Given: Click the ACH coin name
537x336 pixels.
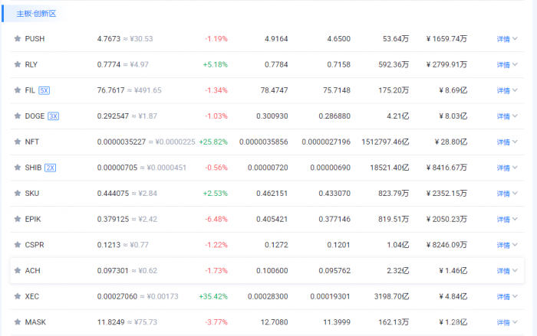Looking at the screenshot, I should click(32, 270).
